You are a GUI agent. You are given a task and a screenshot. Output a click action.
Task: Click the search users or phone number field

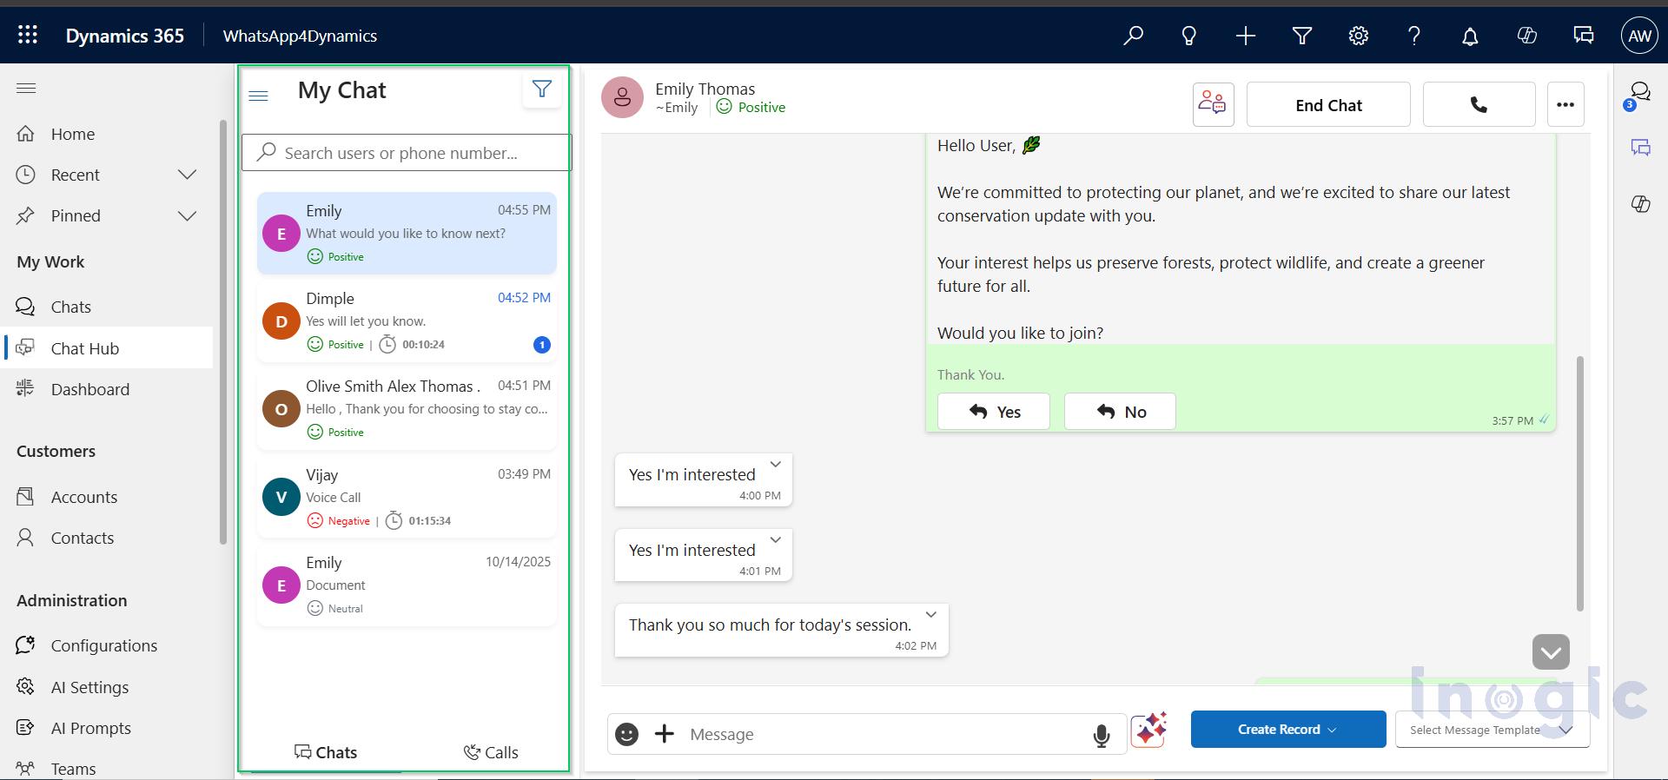point(407,152)
